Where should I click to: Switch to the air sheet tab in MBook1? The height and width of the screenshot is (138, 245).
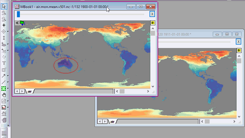pos(30,91)
